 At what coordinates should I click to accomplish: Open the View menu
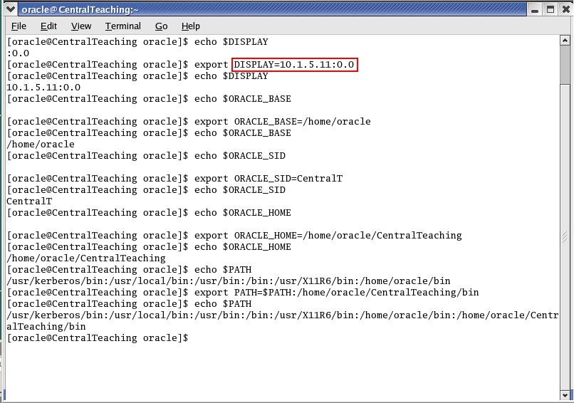[x=81, y=26]
